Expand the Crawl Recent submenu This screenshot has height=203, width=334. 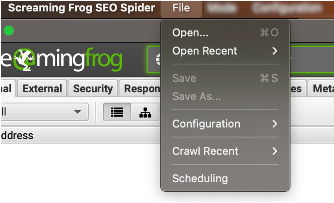point(225,151)
